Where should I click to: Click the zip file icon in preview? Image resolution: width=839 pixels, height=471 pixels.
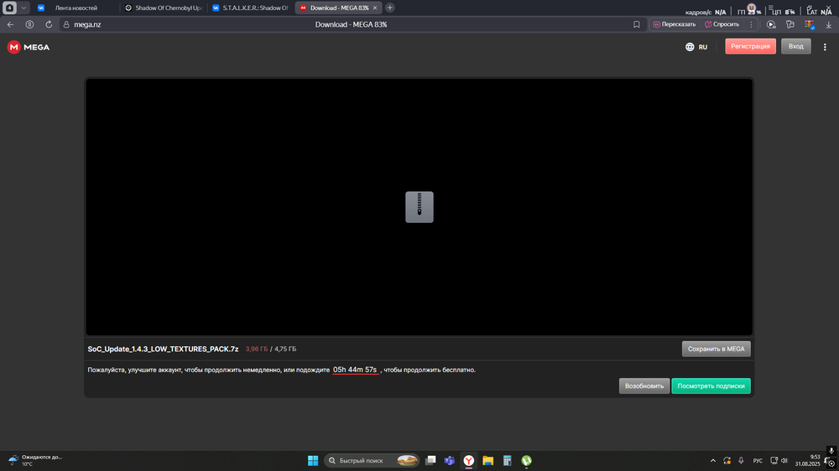pyautogui.click(x=419, y=206)
